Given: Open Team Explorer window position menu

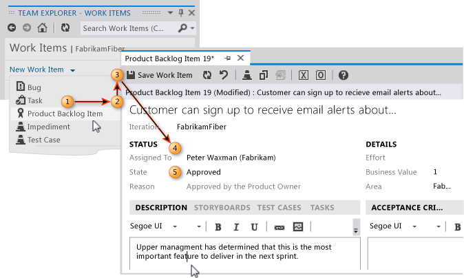Looking at the screenshot, I should pos(170,12).
